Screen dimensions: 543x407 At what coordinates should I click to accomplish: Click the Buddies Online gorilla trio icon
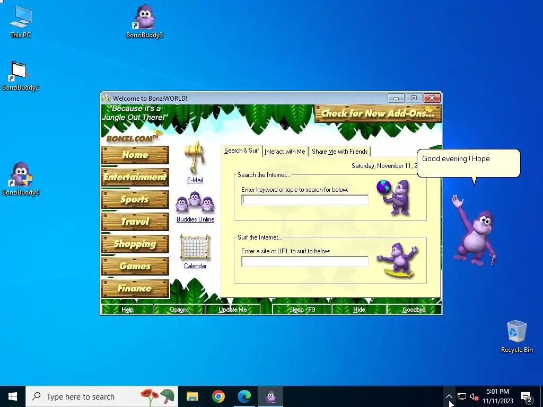(195, 202)
